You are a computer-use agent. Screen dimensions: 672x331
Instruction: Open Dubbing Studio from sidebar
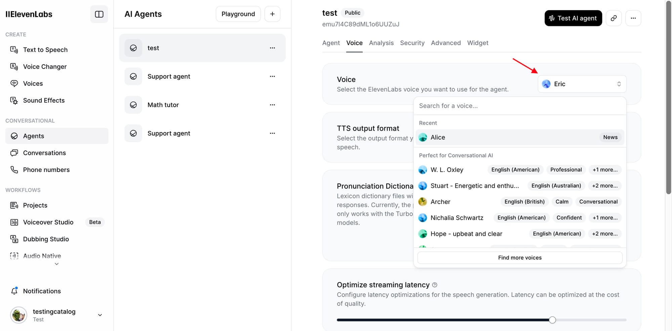click(x=46, y=239)
